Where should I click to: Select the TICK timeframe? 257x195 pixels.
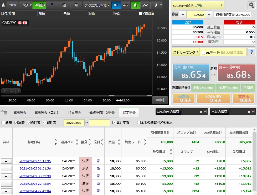pos(13,5)
